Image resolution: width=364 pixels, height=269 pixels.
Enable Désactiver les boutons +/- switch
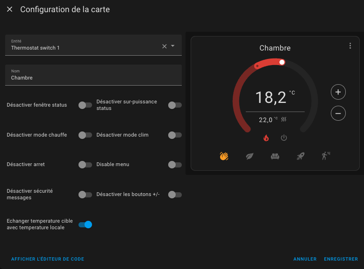coord(174,195)
